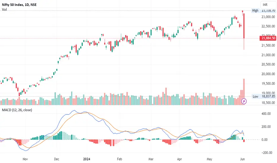277x163 pixels.
Task: Click the tallest June volume bar
Action: (244, 92)
